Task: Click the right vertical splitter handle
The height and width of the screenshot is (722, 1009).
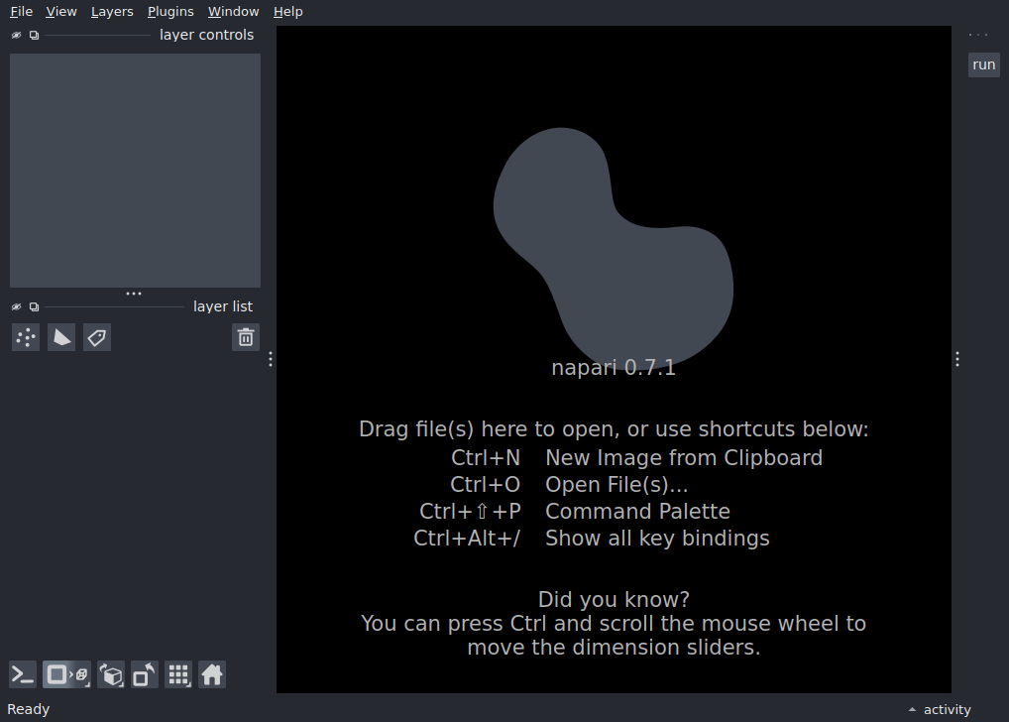Action: (x=957, y=359)
